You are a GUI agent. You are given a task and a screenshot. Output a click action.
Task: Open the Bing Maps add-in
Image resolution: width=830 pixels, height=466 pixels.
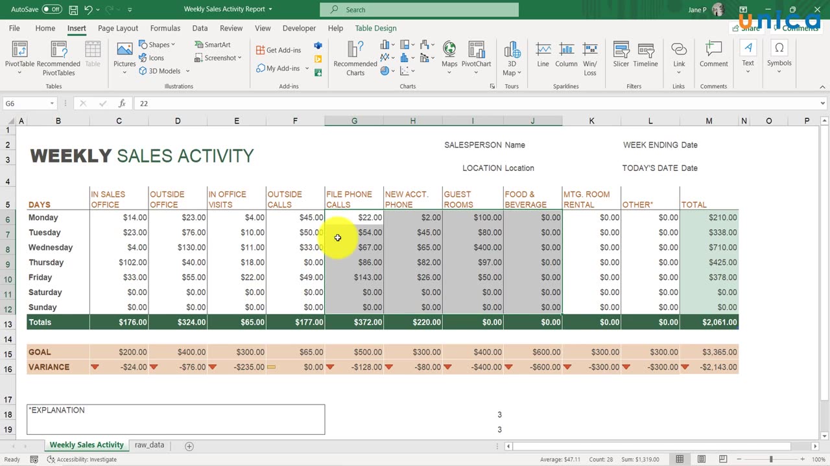pyautogui.click(x=318, y=59)
